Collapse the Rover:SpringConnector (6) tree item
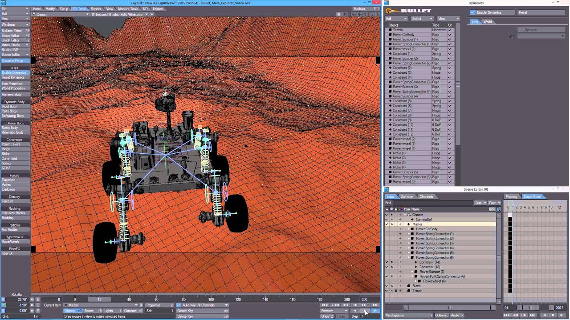 [408, 257]
